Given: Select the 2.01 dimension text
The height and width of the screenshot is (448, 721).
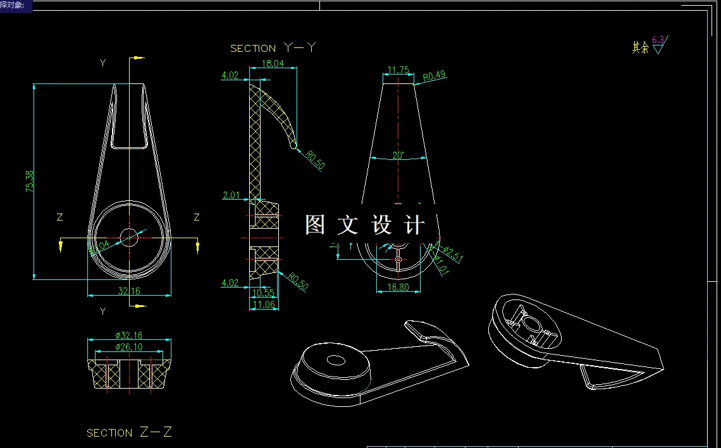Looking at the screenshot, I should (231, 195).
